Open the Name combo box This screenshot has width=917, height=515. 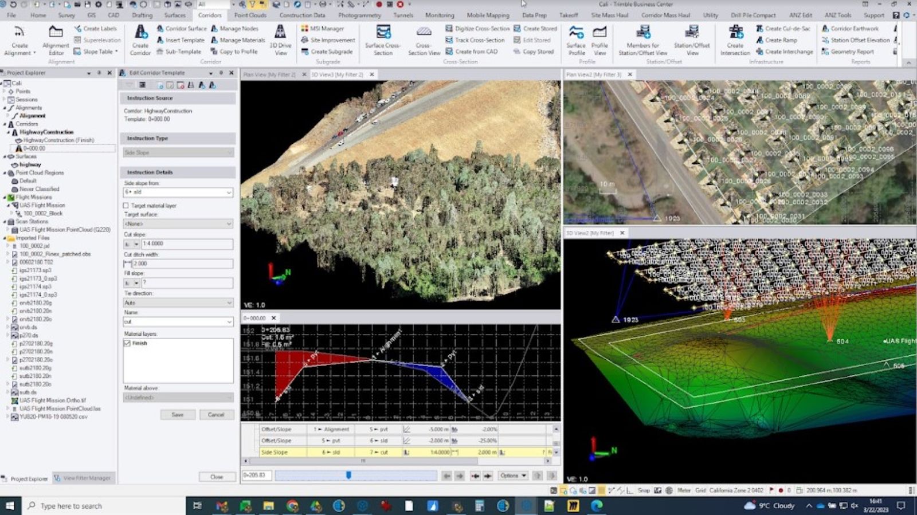229,322
